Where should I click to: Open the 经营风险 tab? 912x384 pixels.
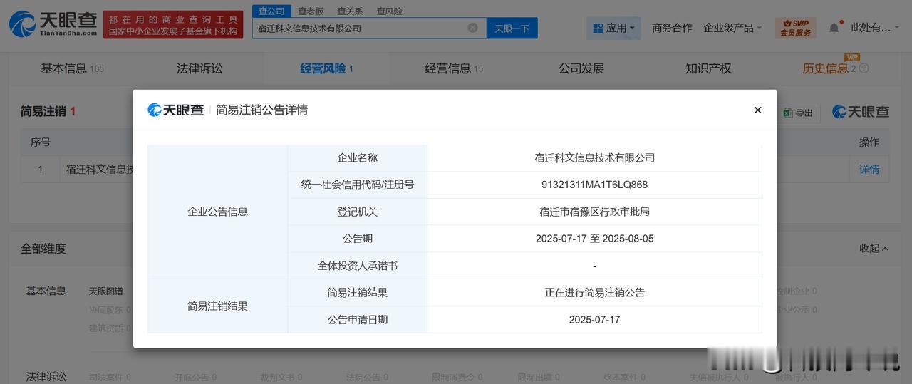(326, 68)
